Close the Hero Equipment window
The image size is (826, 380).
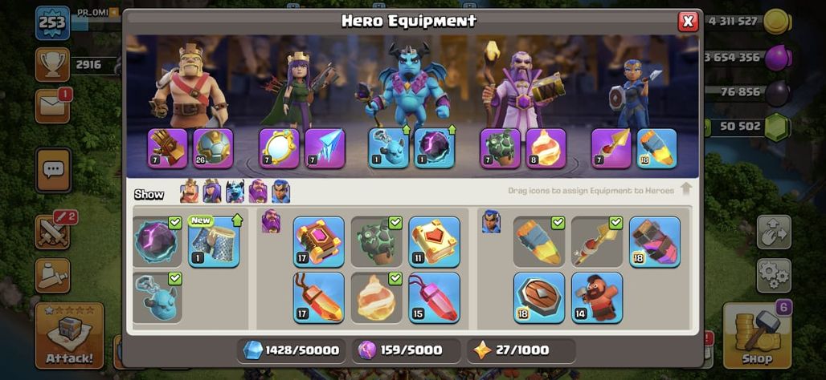688,21
